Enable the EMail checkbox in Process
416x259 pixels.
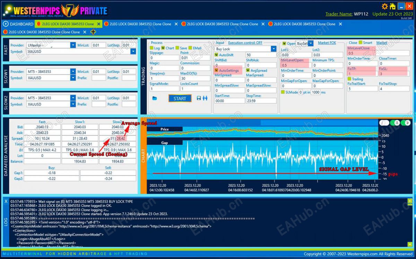[190, 48]
